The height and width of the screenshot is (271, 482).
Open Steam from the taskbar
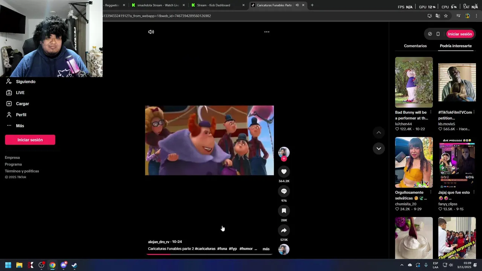74,265
